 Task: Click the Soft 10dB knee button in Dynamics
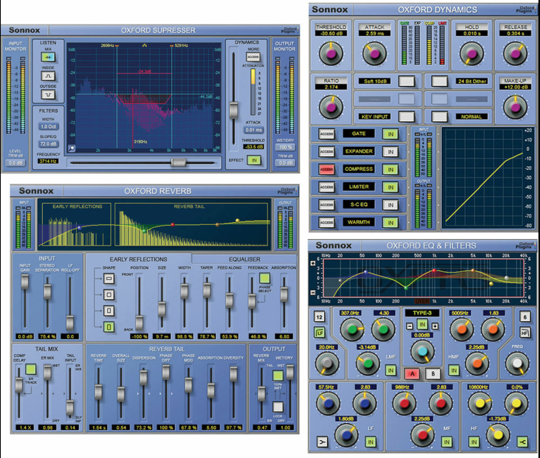click(374, 81)
